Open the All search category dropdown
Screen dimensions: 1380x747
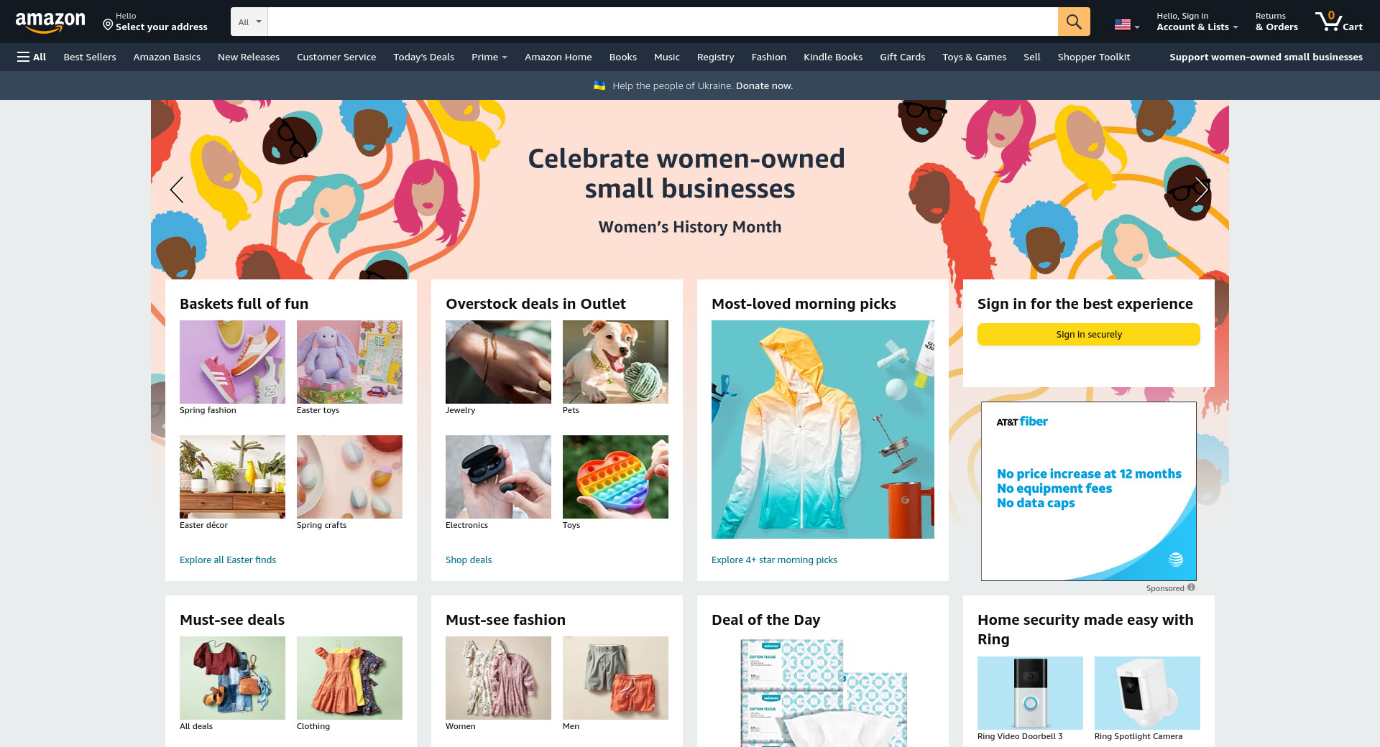pyautogui.click(x=249, y=22)
